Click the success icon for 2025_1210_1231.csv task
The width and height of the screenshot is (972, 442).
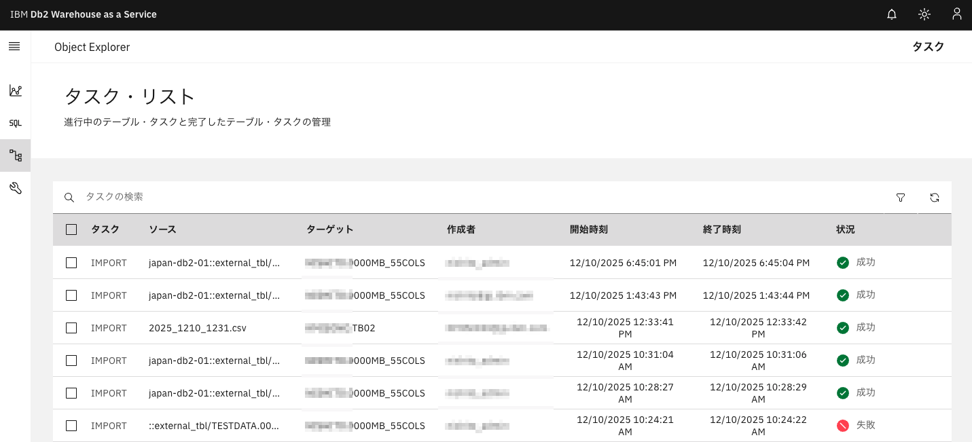(x=843, y=328)
